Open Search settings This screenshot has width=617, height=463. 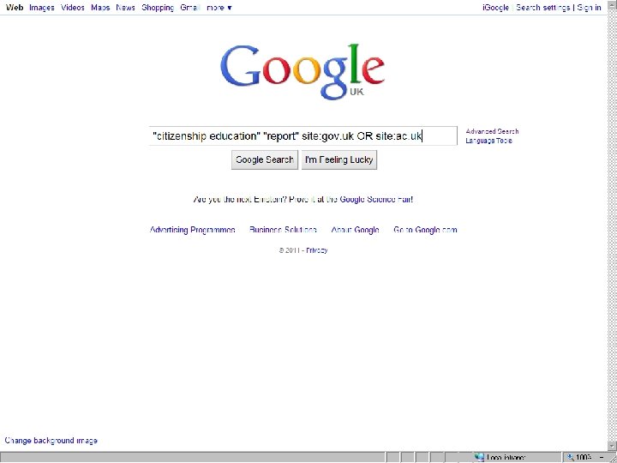543,8
